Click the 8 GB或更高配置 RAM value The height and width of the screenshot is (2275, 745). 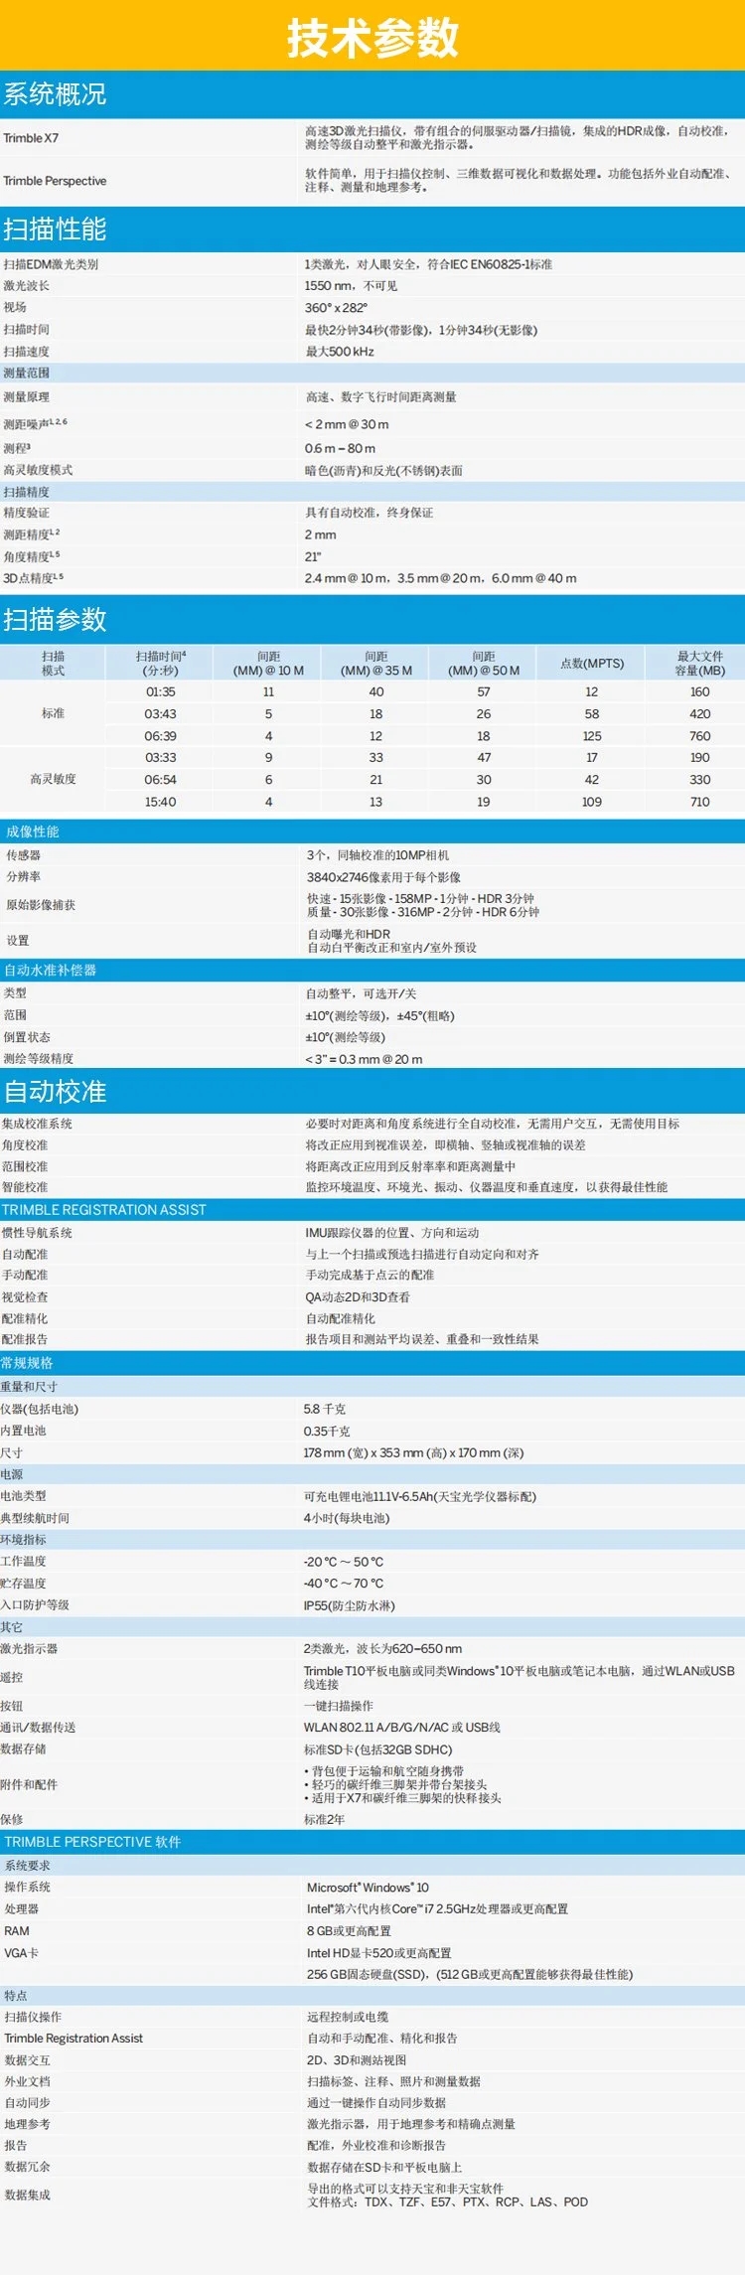click(x=349, y=1931)
